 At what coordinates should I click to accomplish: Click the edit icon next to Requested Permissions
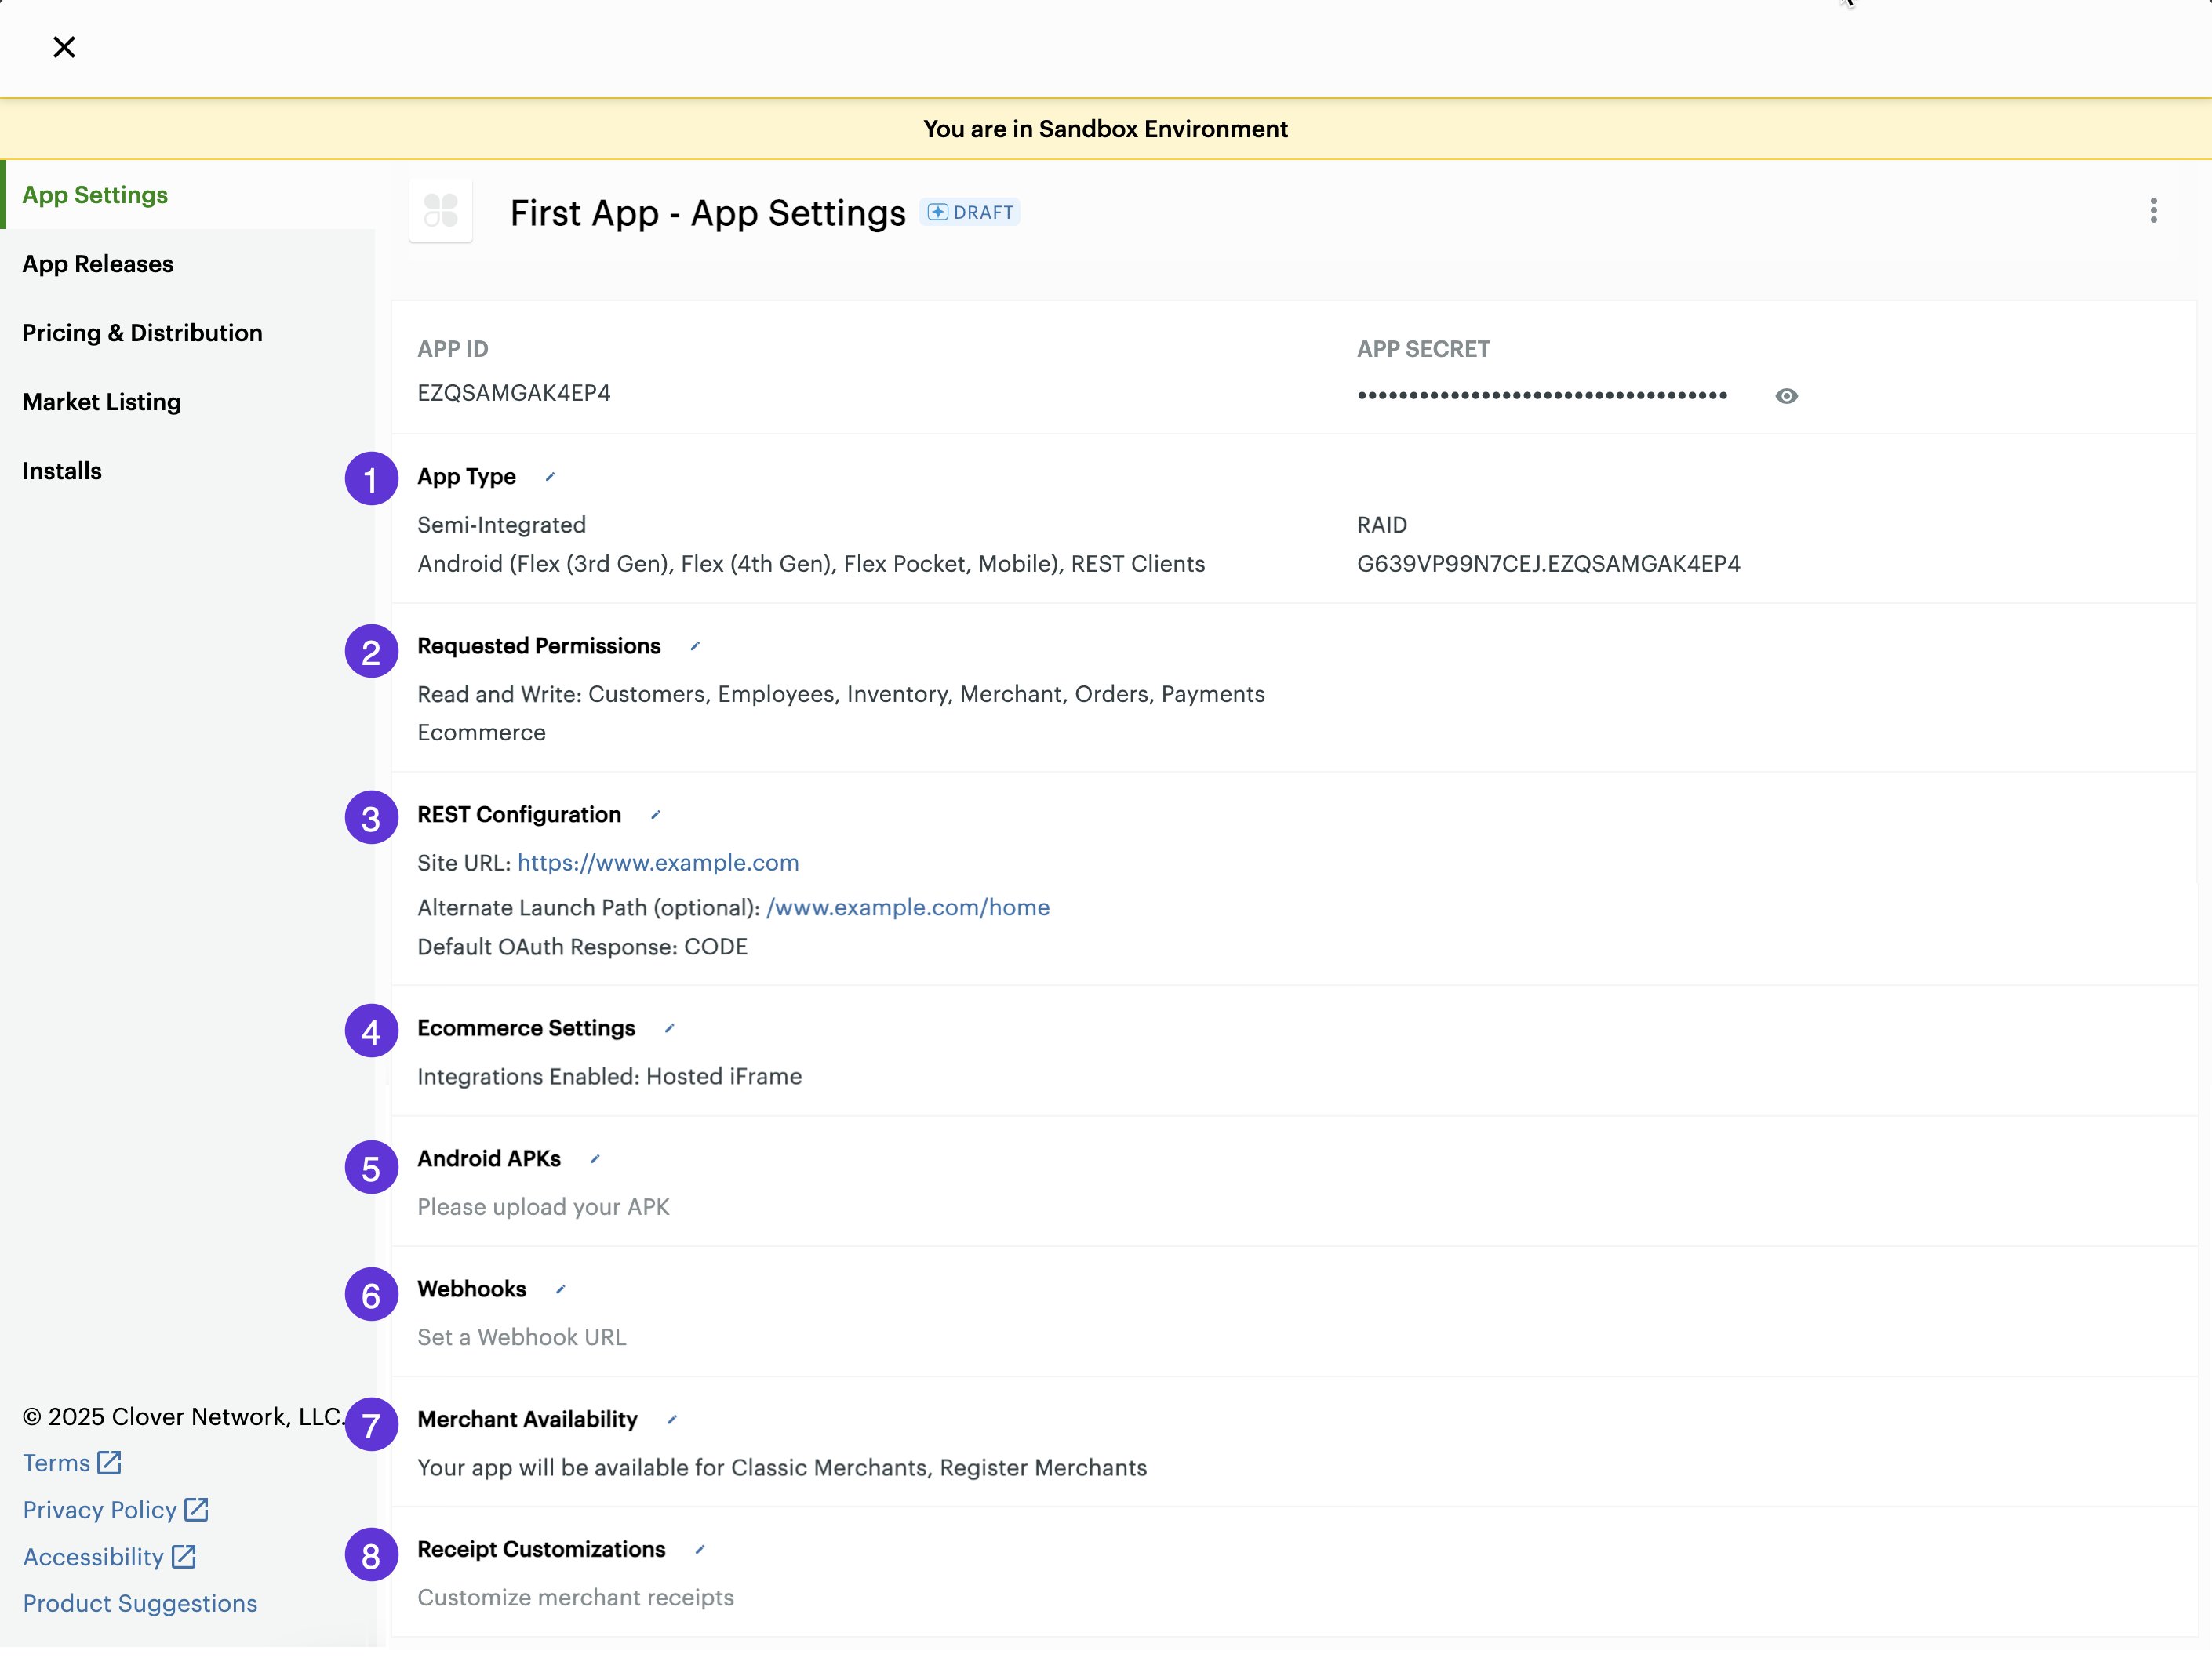point(695,645)
